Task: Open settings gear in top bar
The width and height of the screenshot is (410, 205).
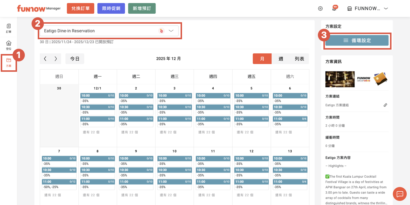Action: [x=320, y=9]
